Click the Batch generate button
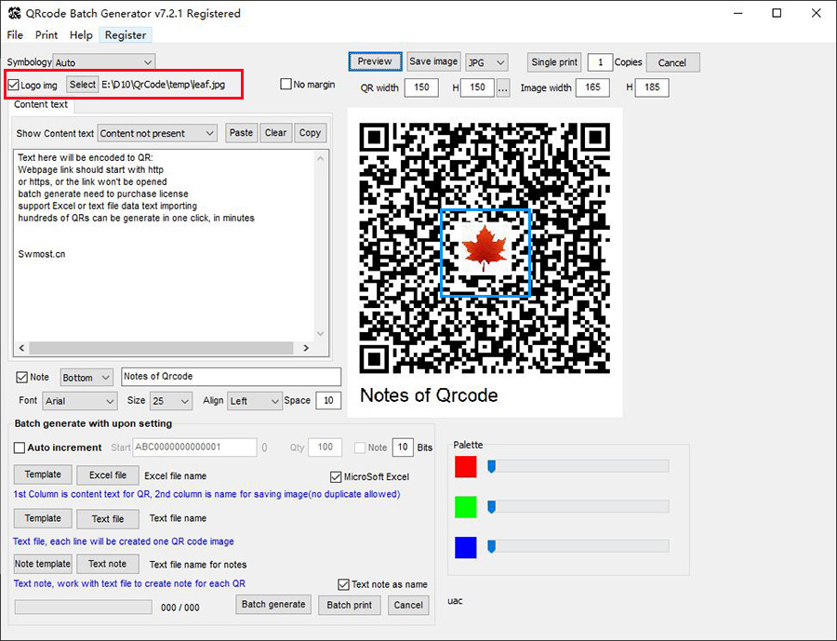The height and width of the screenshot is (641, 837). tap(273, 605)
